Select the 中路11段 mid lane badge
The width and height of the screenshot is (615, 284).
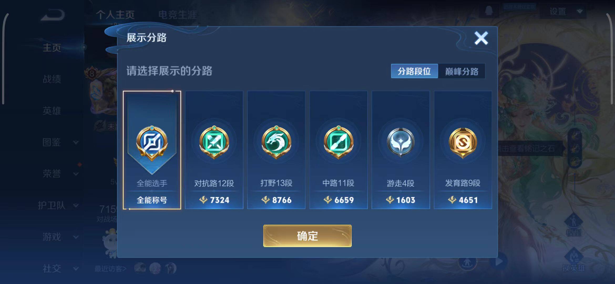click(339, 150)
